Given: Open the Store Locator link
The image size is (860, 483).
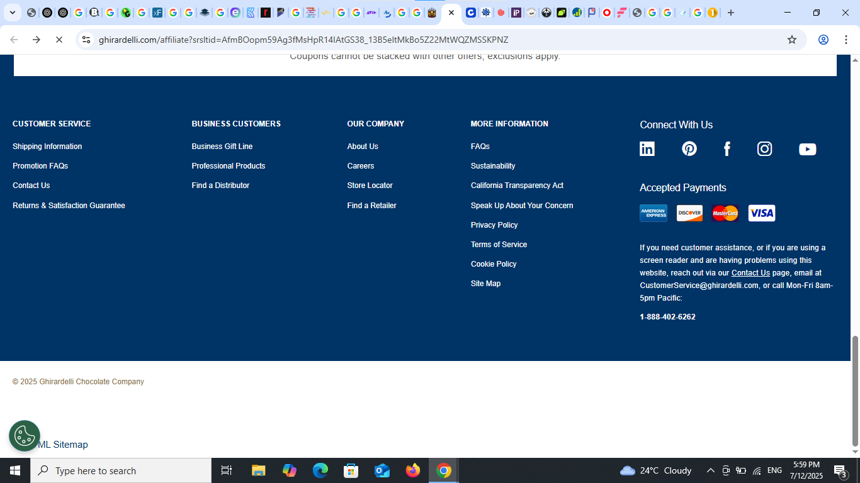Looking at the screenshot, I should 370,186.
